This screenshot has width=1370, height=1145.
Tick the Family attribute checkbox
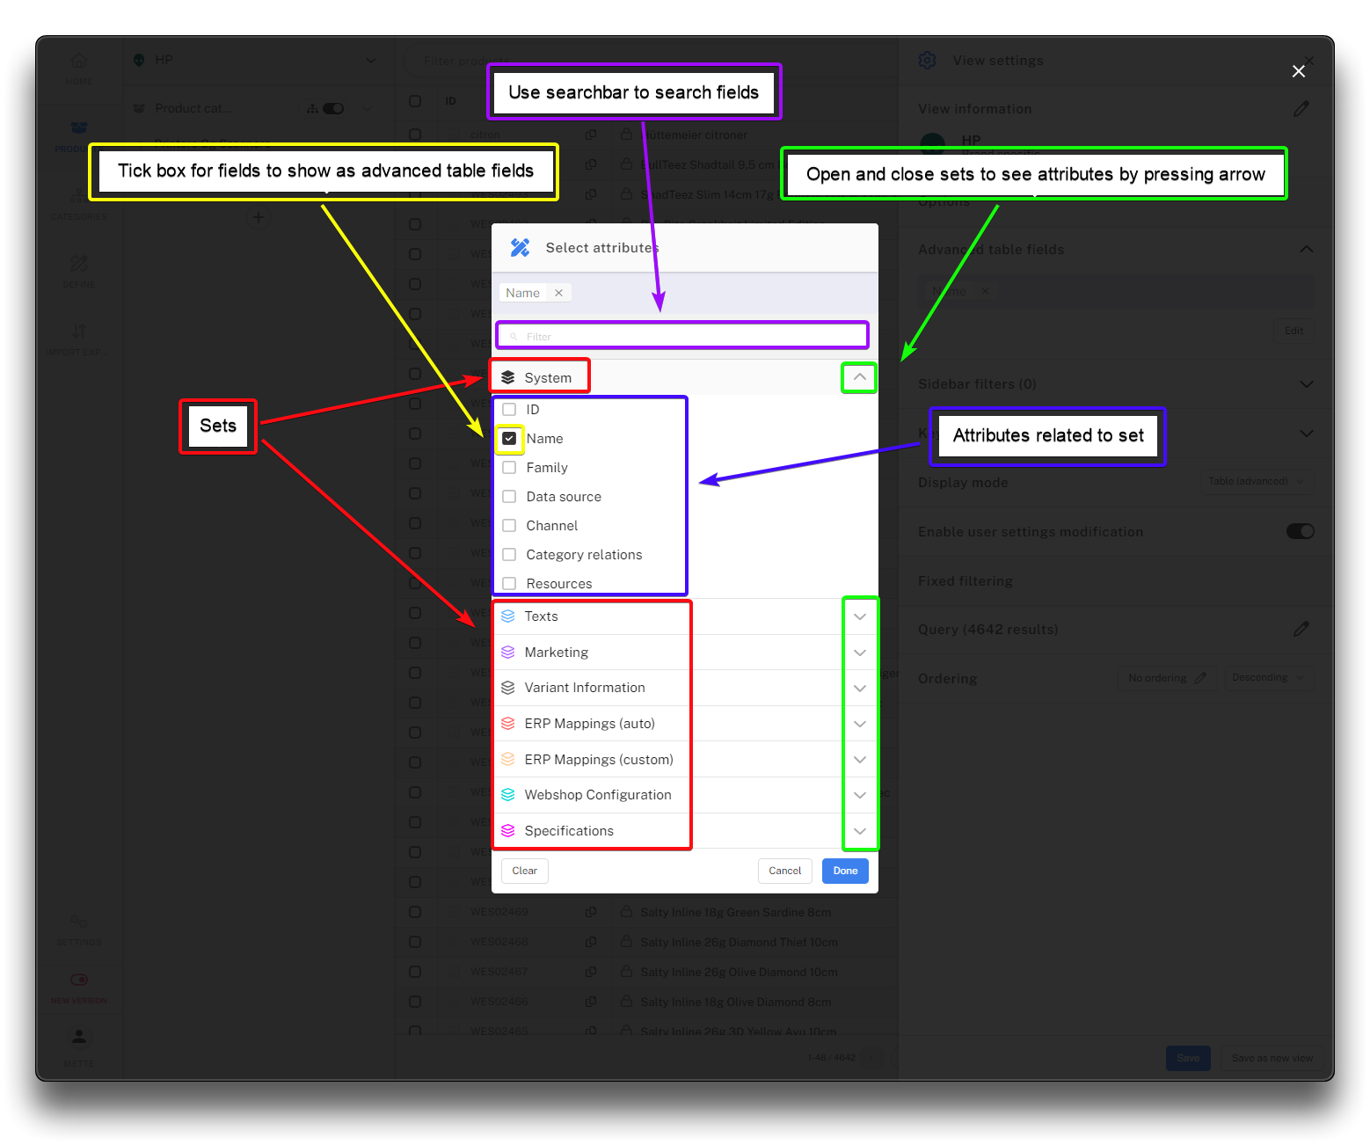point(509,468)
